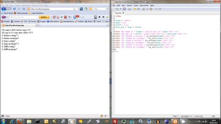Open the Firefox downloads green arrow icon
The width and height of the screenshot is (221, 124).
86,9
